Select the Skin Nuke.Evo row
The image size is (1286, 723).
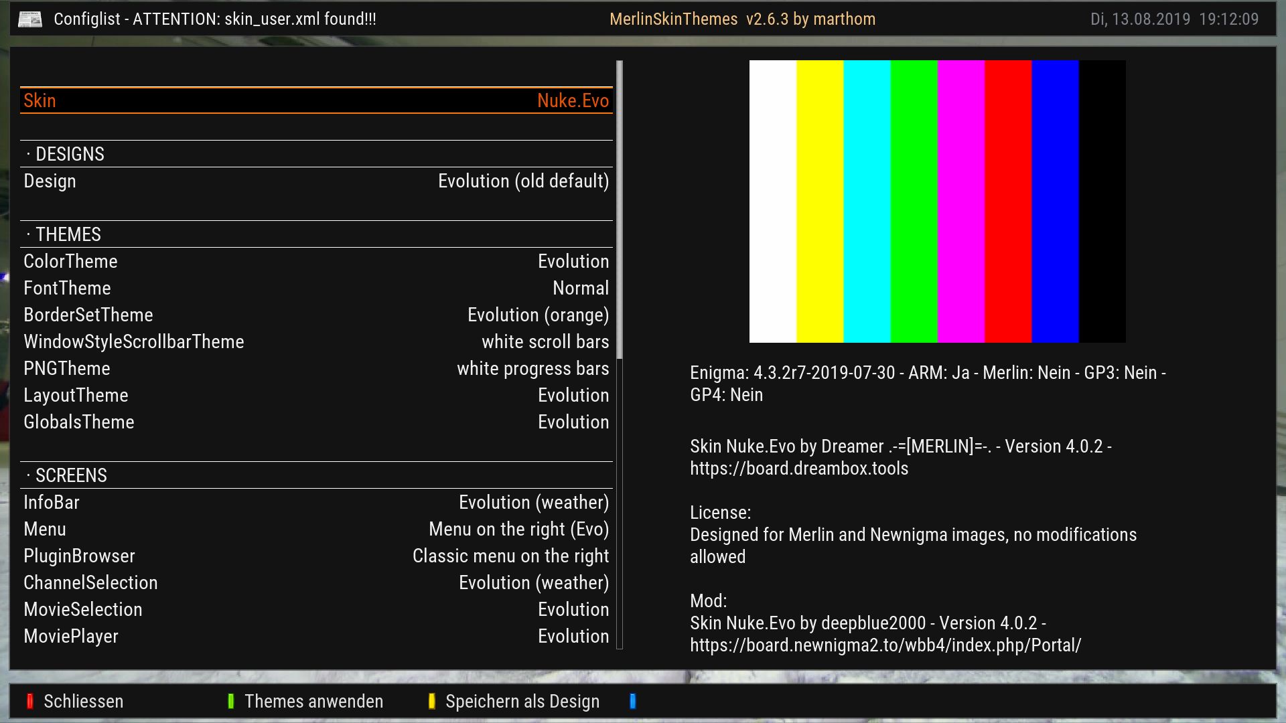[316, 100]
